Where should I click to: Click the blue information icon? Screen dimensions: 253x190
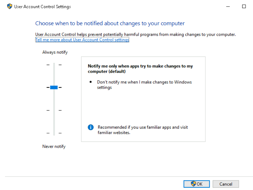(91, 128)
